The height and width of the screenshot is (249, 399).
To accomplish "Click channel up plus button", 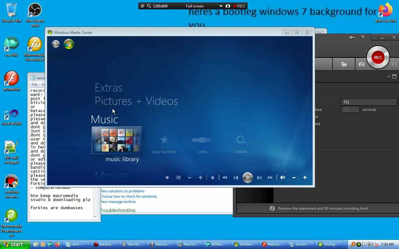I will click(200, 177).
